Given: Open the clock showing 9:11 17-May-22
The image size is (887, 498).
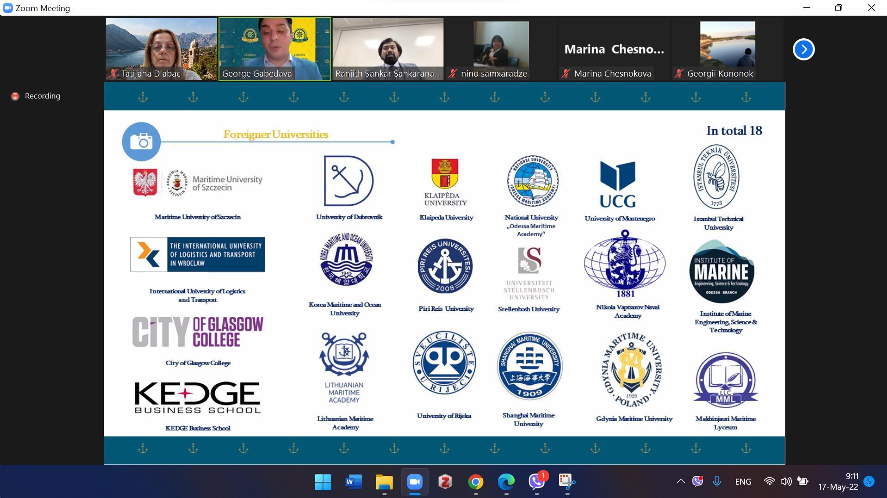Looking at the screenshot, I should [x=838, y=481].
